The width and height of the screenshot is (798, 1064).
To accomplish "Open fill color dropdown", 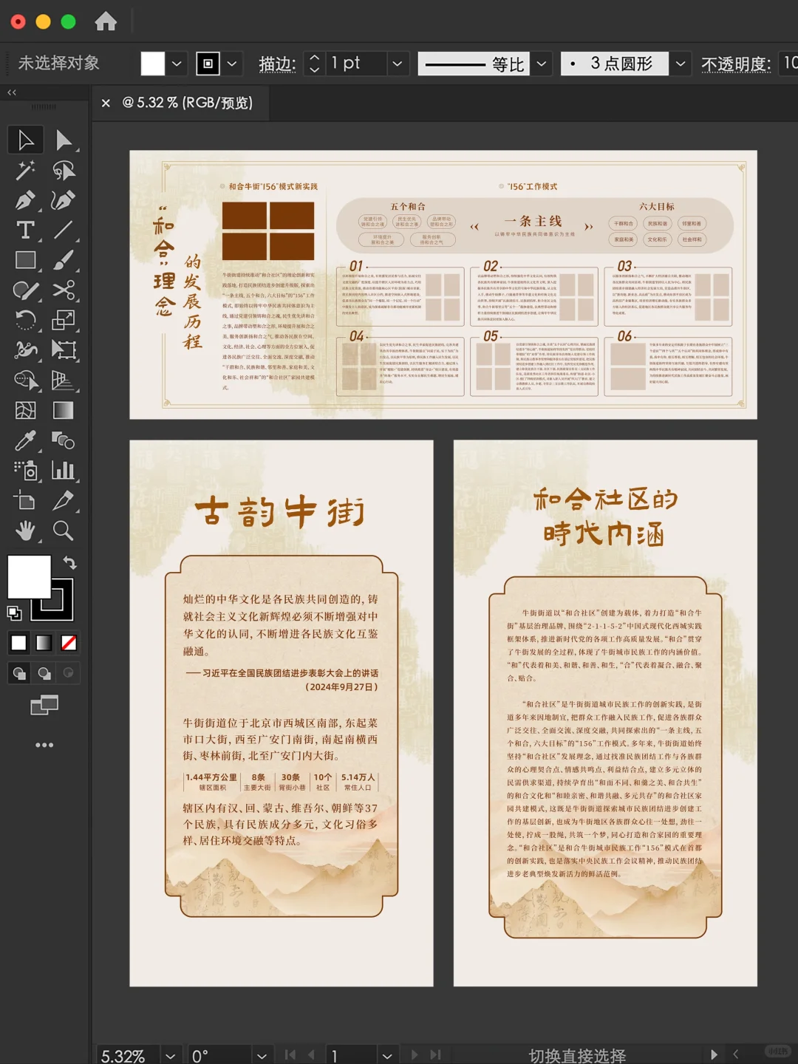I will point(177,64).
